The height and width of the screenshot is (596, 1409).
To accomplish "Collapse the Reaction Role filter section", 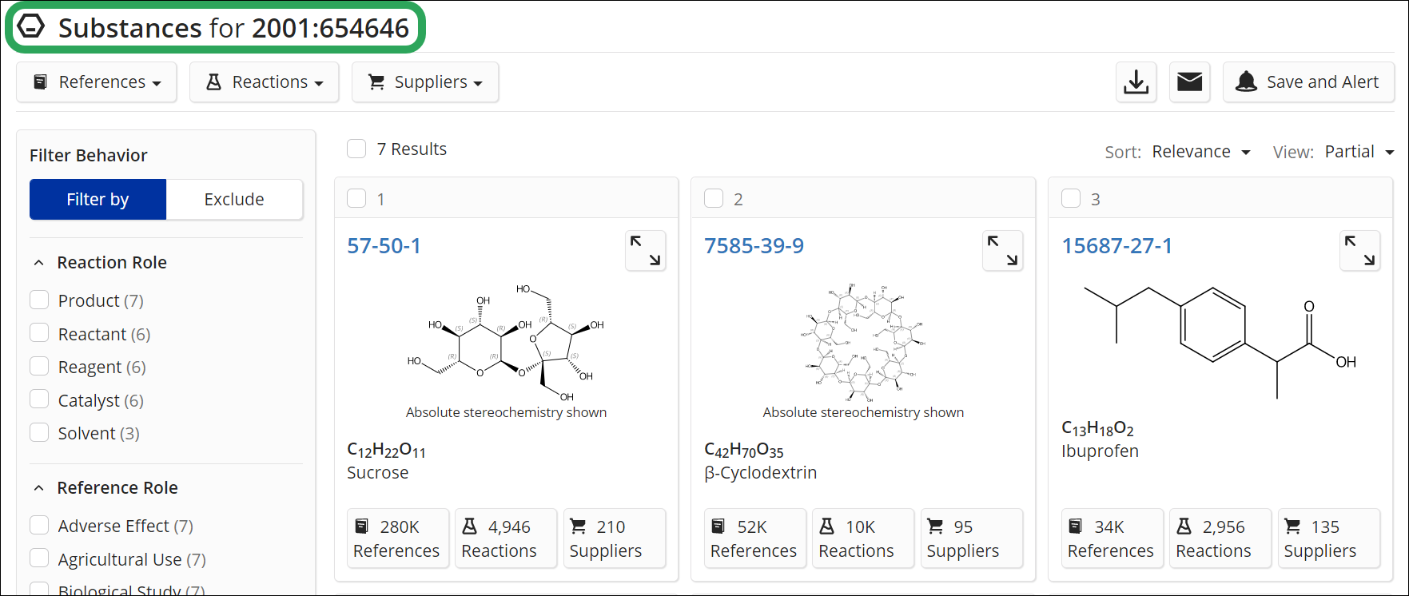I will click(x=38, y=263).
